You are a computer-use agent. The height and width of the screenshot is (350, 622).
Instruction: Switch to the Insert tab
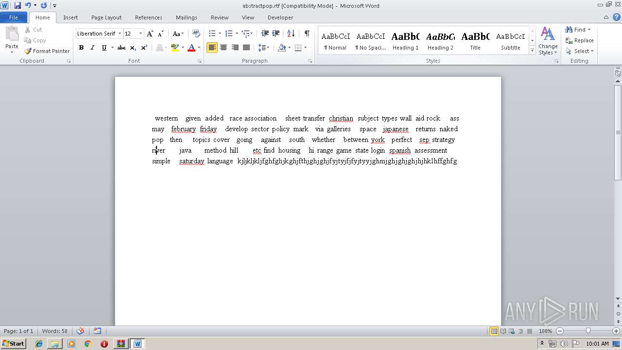[x=70, y=17]
